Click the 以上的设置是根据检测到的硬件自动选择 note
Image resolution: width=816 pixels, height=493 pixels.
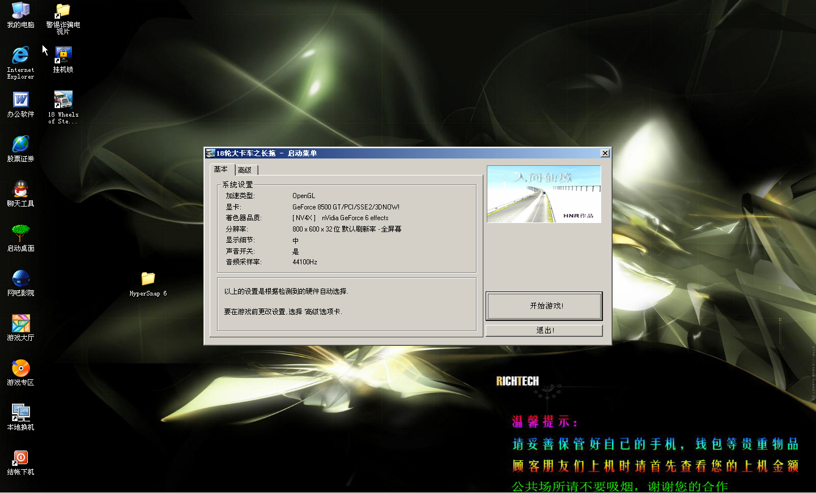coord(286,291)
